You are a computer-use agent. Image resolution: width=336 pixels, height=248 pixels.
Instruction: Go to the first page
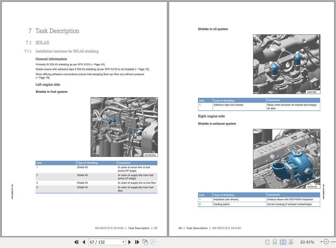(76, 242)
